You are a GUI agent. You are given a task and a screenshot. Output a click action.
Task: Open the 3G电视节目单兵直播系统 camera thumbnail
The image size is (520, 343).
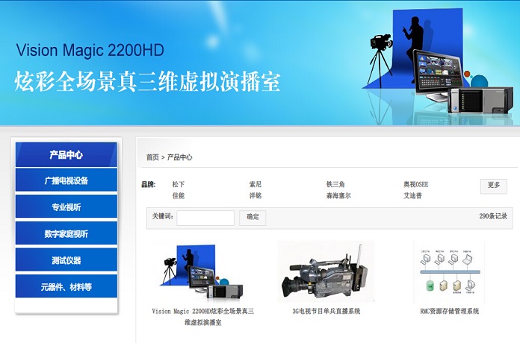coord(326,271)
